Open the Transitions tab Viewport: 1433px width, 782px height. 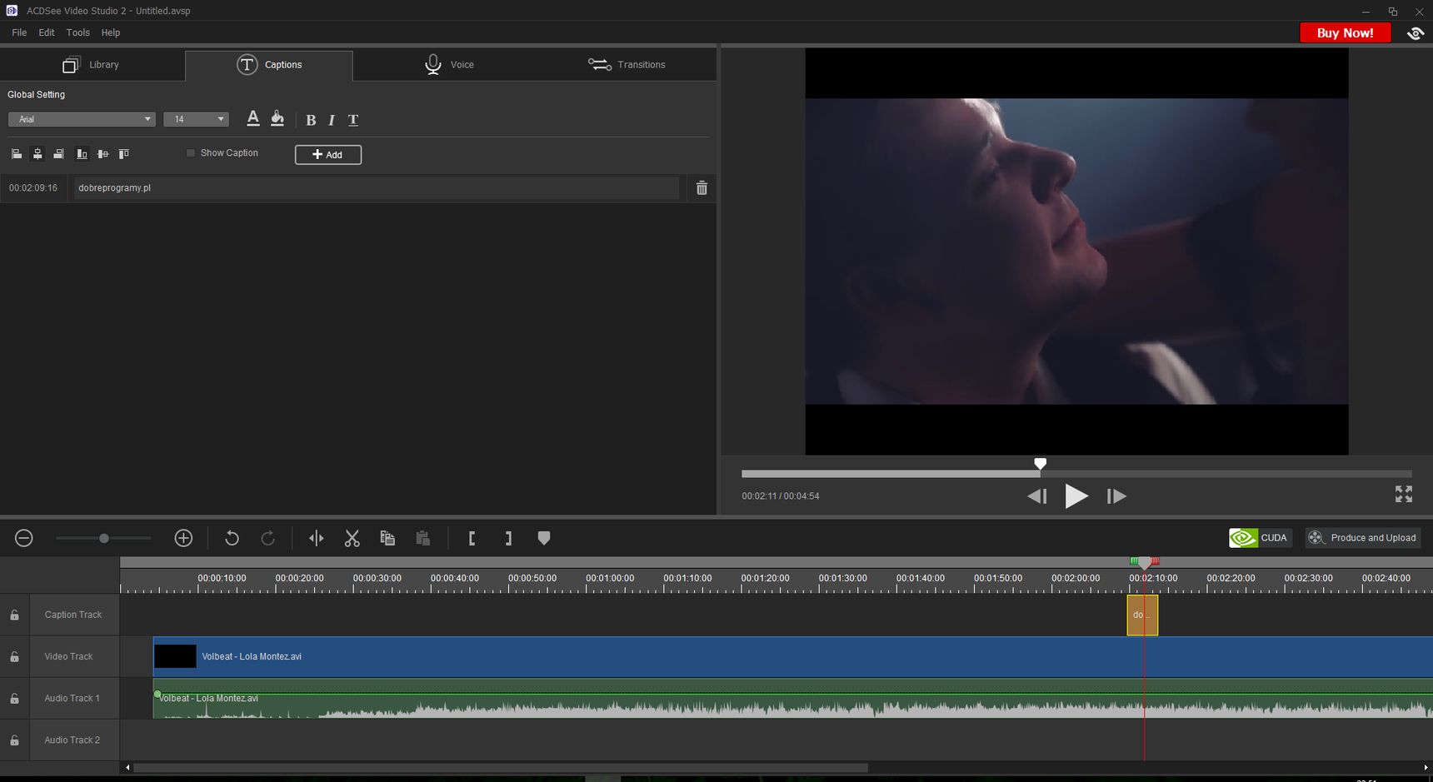pos(627,65)
